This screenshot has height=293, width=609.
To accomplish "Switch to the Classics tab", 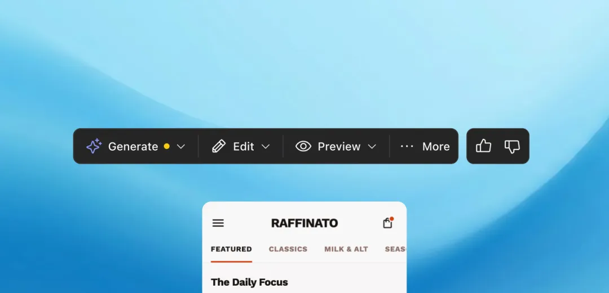I will pos(288,249).
